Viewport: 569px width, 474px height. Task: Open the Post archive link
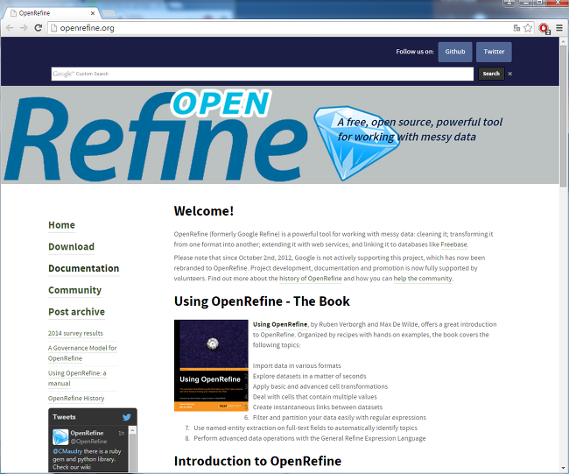76,312
